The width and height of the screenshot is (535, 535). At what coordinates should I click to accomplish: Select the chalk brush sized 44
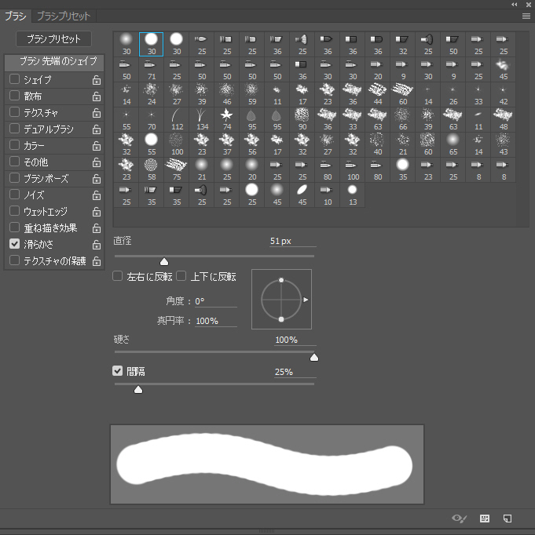point(378,95)
